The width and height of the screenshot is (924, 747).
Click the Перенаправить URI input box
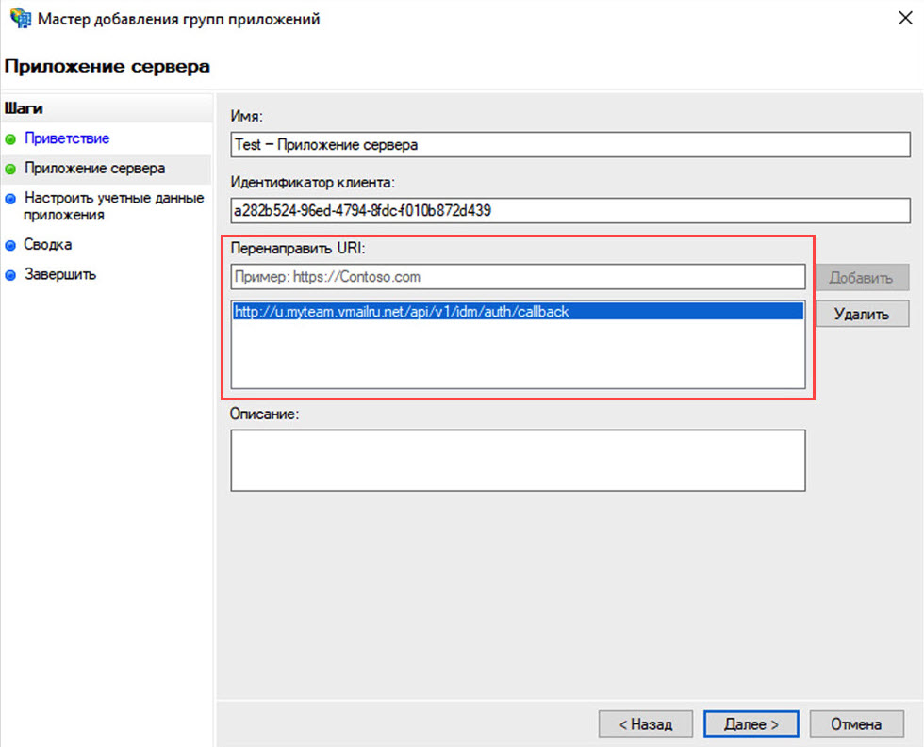click(518, 277)
